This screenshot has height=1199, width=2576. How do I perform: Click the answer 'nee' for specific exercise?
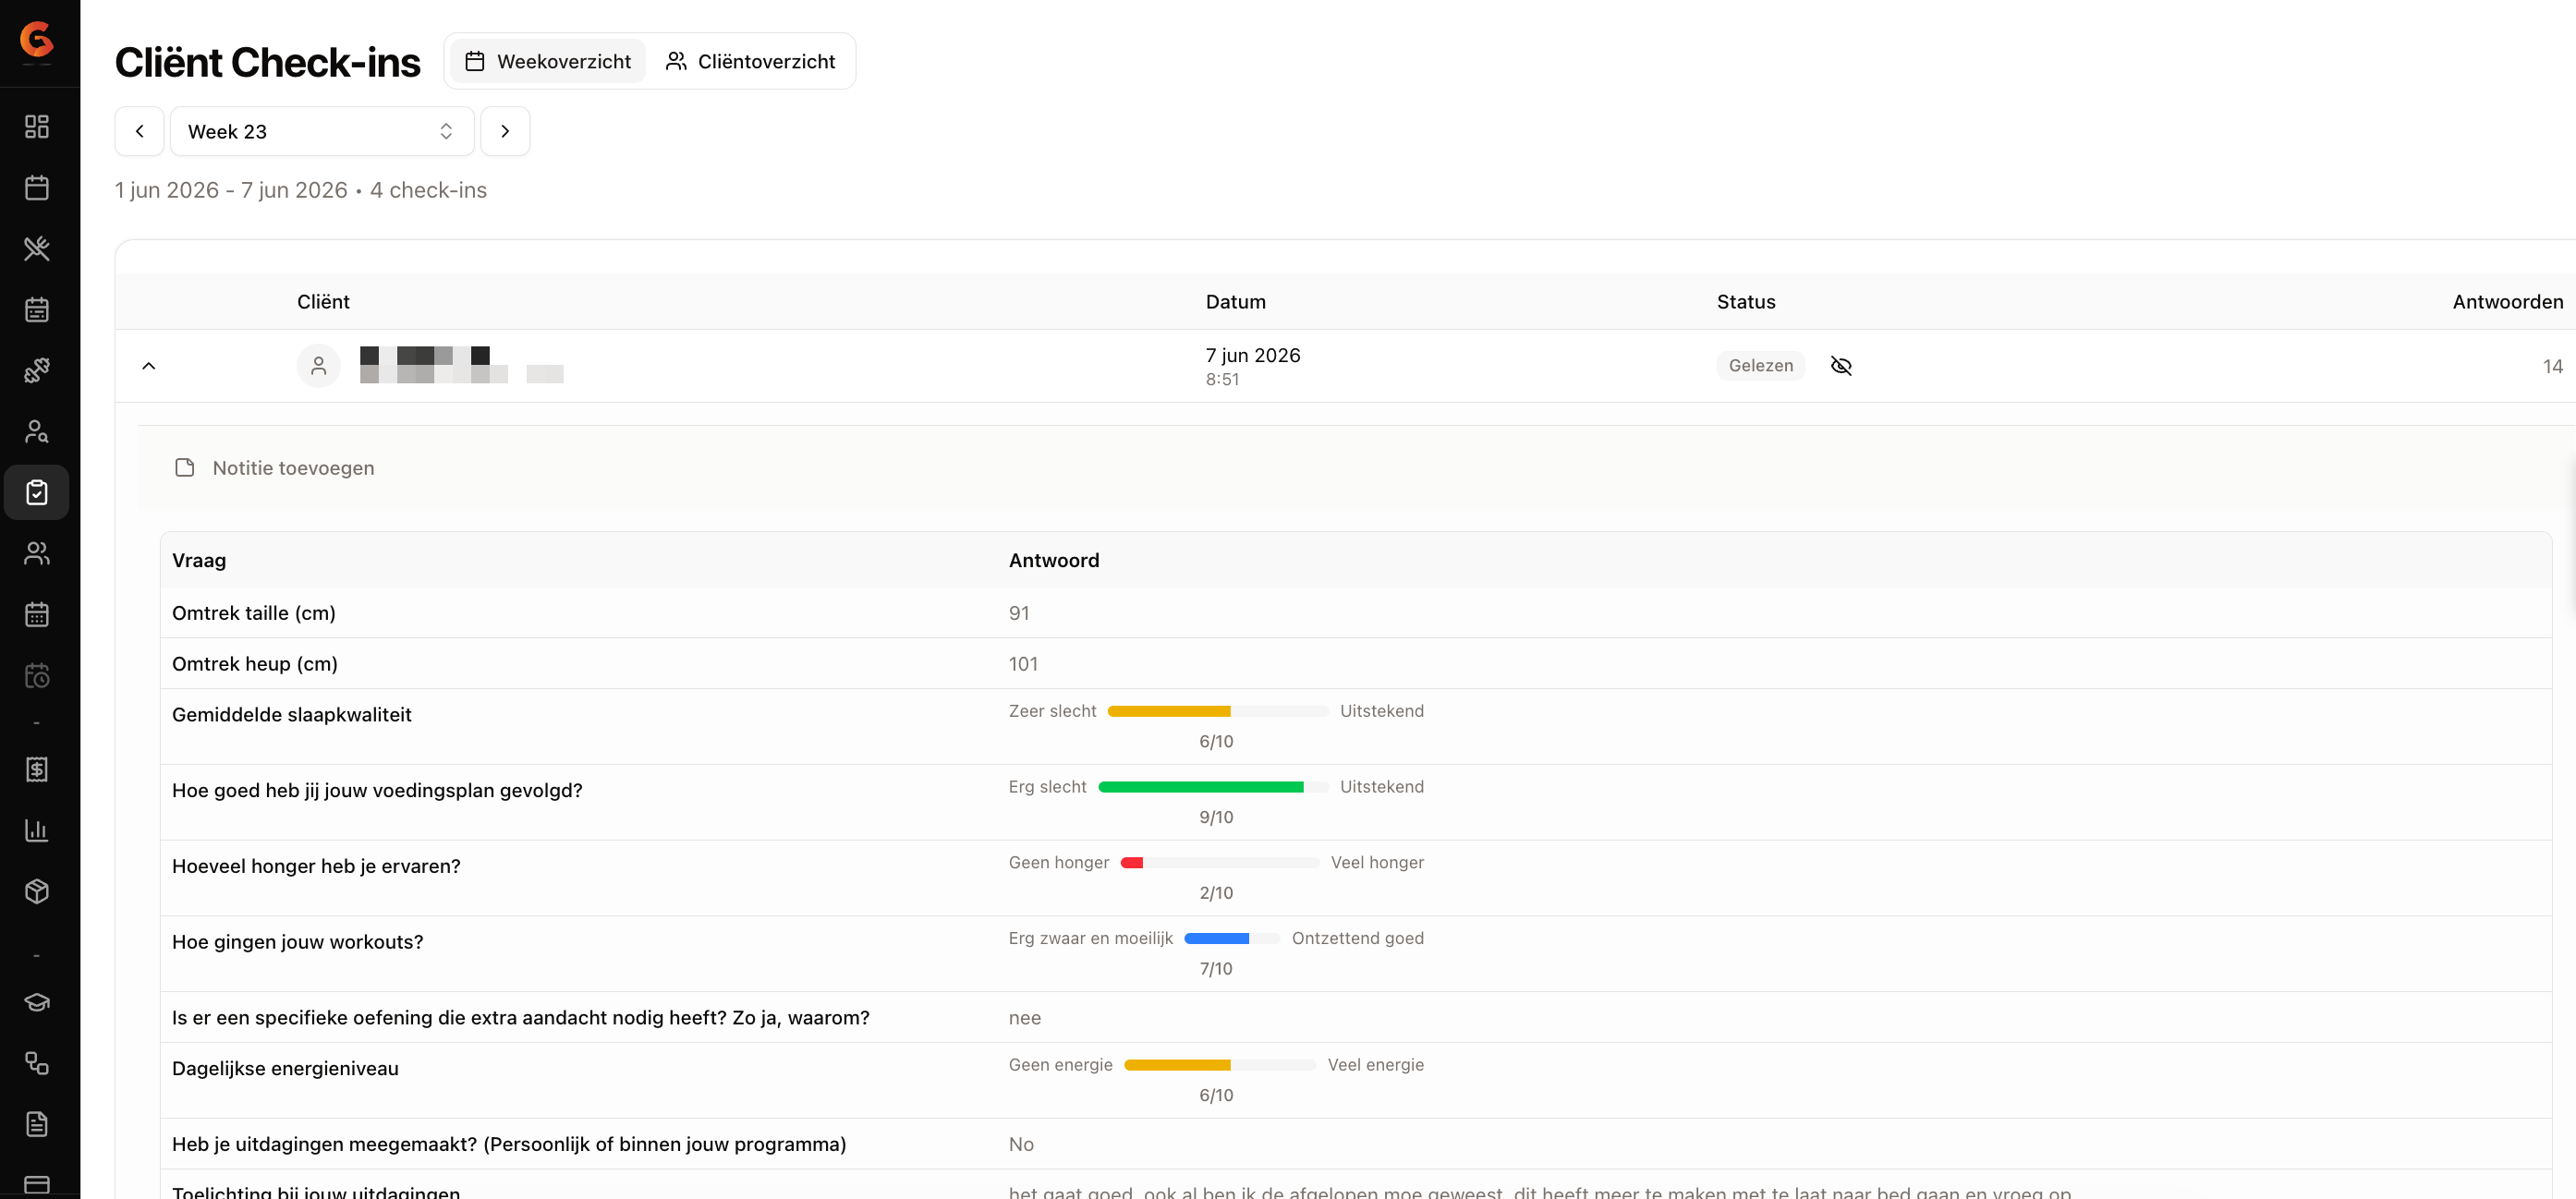tap(1025, 1018)
